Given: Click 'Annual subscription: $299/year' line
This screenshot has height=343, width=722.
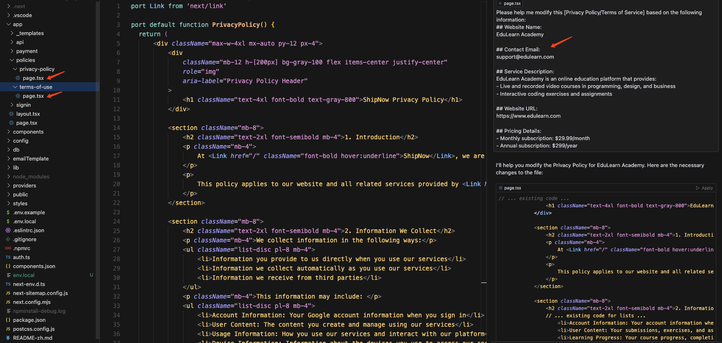Looking at the screenshot, I should click(x=537, y=145).
